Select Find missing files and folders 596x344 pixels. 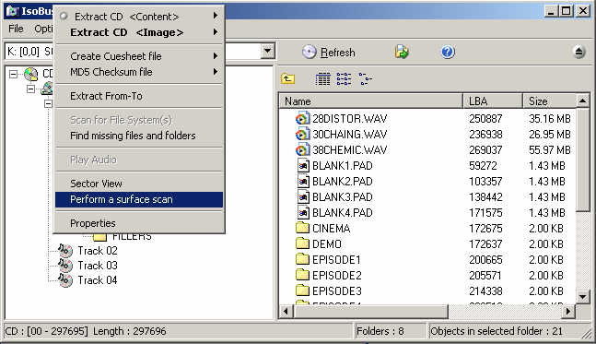pos(139,136)
